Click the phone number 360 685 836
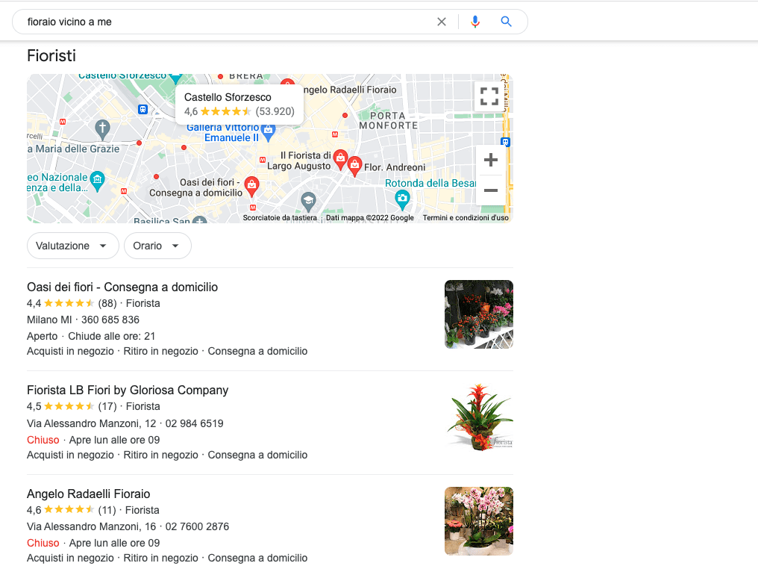This screenshot has height=566, width=758. pos(110,320)
